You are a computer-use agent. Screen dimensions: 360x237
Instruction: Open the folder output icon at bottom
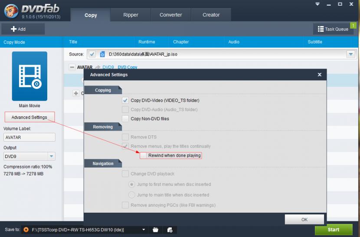155,230
